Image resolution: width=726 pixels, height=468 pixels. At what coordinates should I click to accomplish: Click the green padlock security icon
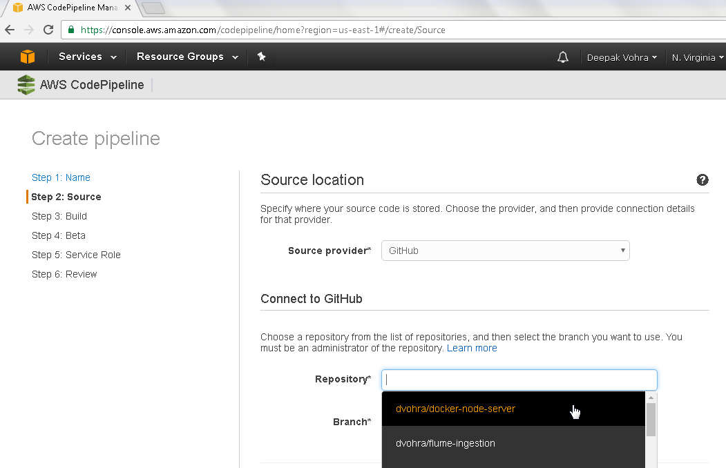click(71, 30)
